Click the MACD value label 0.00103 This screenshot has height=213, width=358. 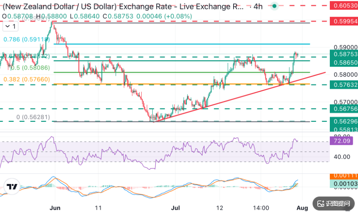click(344, 184)
